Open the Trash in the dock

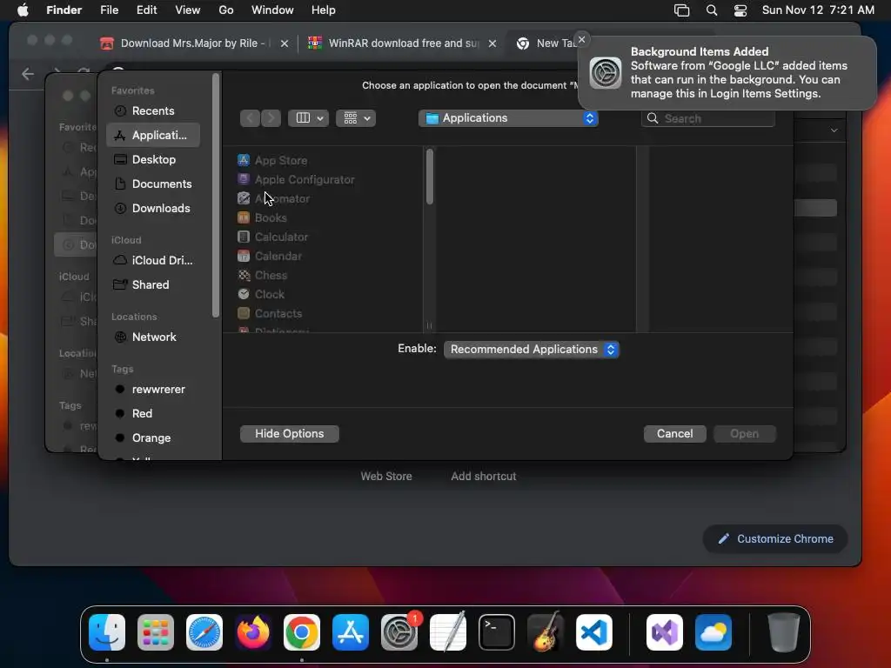click(x=784, y=632)
